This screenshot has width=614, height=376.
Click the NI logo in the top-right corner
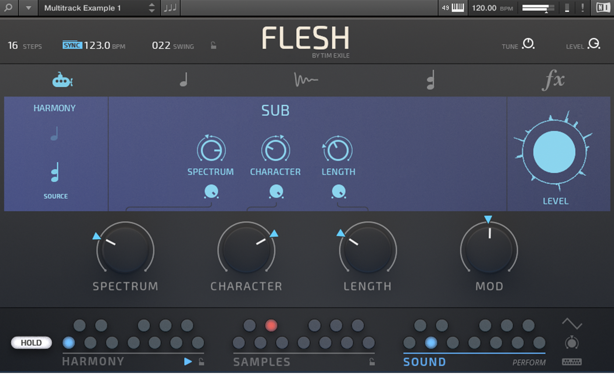tap(603, 8)
